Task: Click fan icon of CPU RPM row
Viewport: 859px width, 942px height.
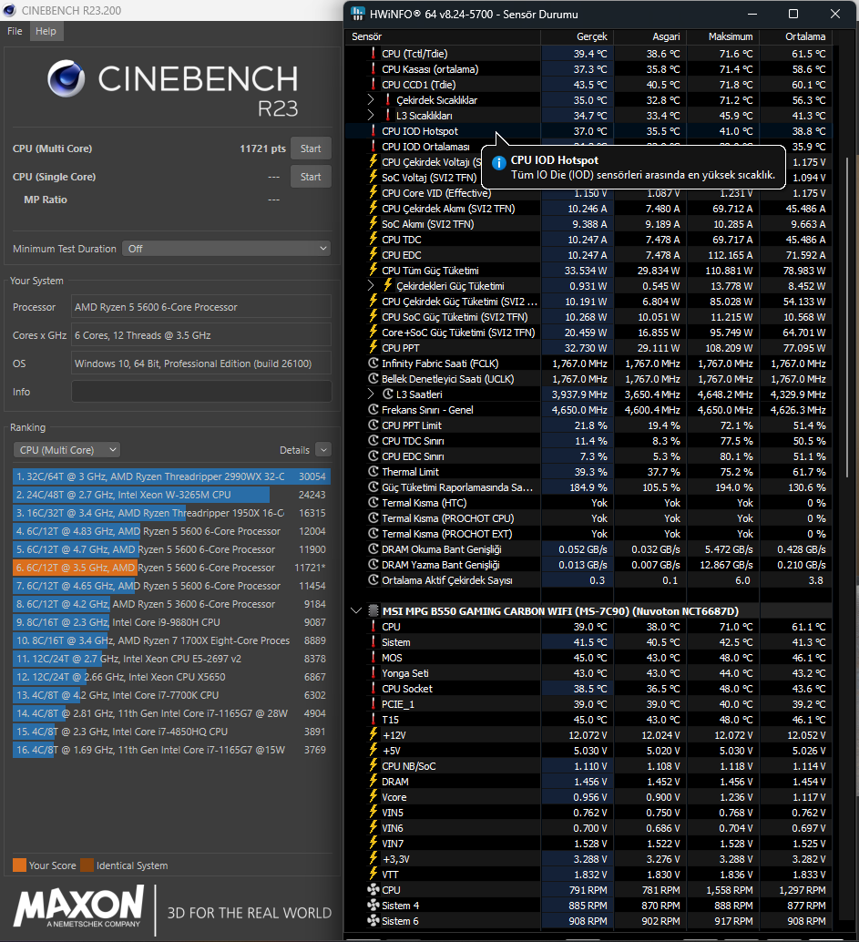Action: 373,890
